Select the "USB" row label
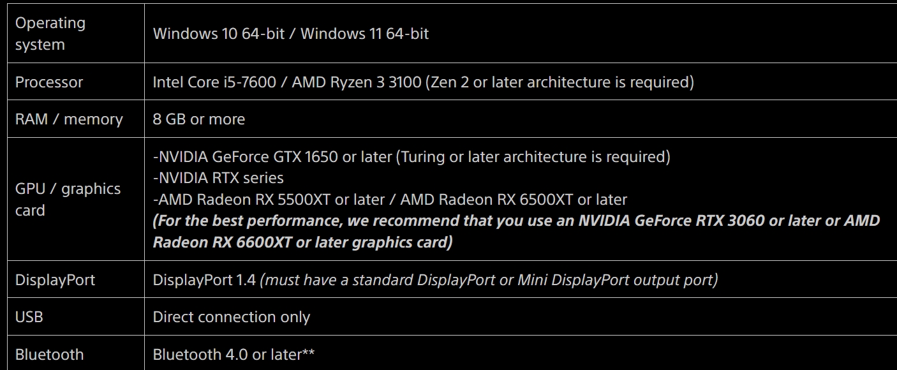Screen dimensions: 897x370 29,317
